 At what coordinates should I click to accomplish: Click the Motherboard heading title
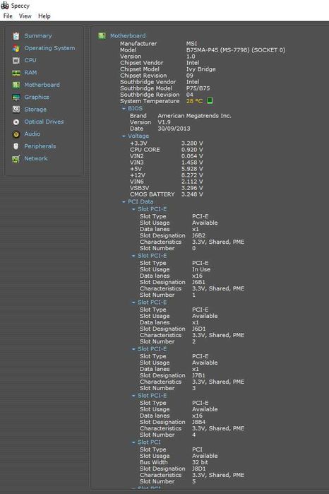[x=128, y=36]
